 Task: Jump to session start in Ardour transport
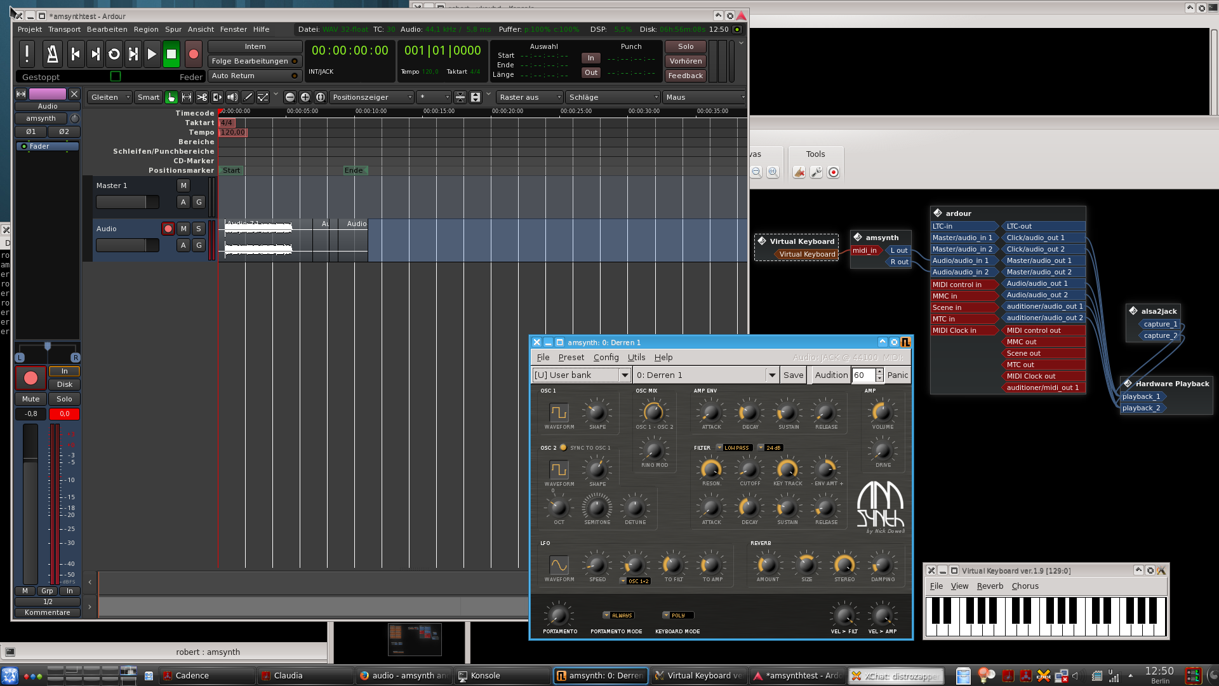point(76,55)
